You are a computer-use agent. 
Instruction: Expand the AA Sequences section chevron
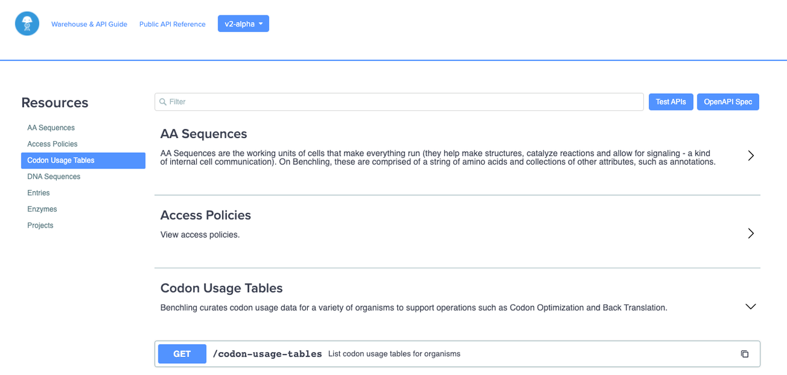(751, 155)
